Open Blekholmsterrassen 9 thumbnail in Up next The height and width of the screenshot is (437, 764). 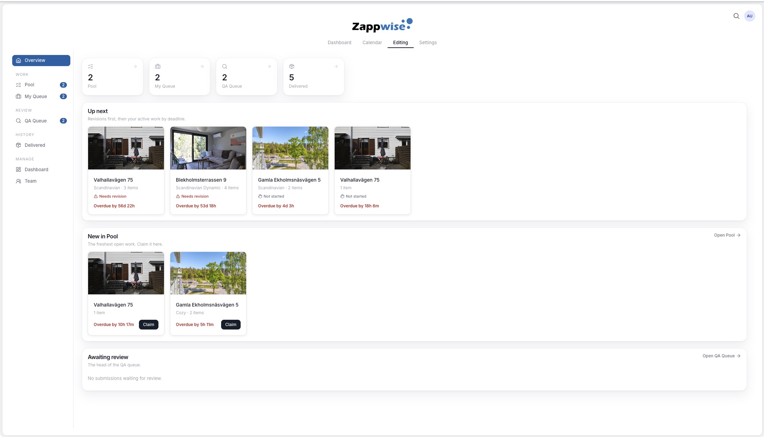click(208, 148)
